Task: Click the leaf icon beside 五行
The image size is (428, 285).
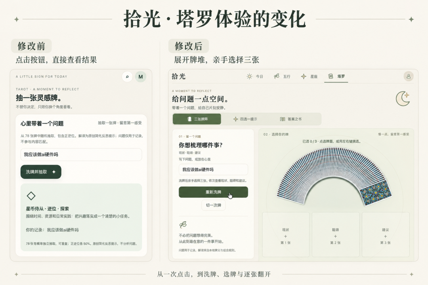Action: tap(277, 76)
